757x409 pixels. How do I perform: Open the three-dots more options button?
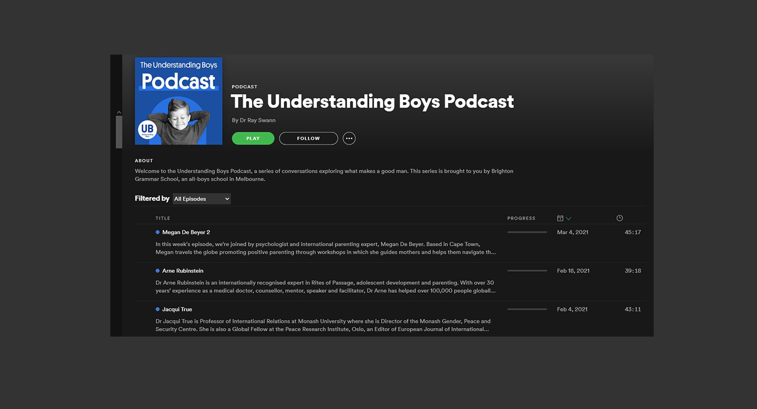(349, 138)
